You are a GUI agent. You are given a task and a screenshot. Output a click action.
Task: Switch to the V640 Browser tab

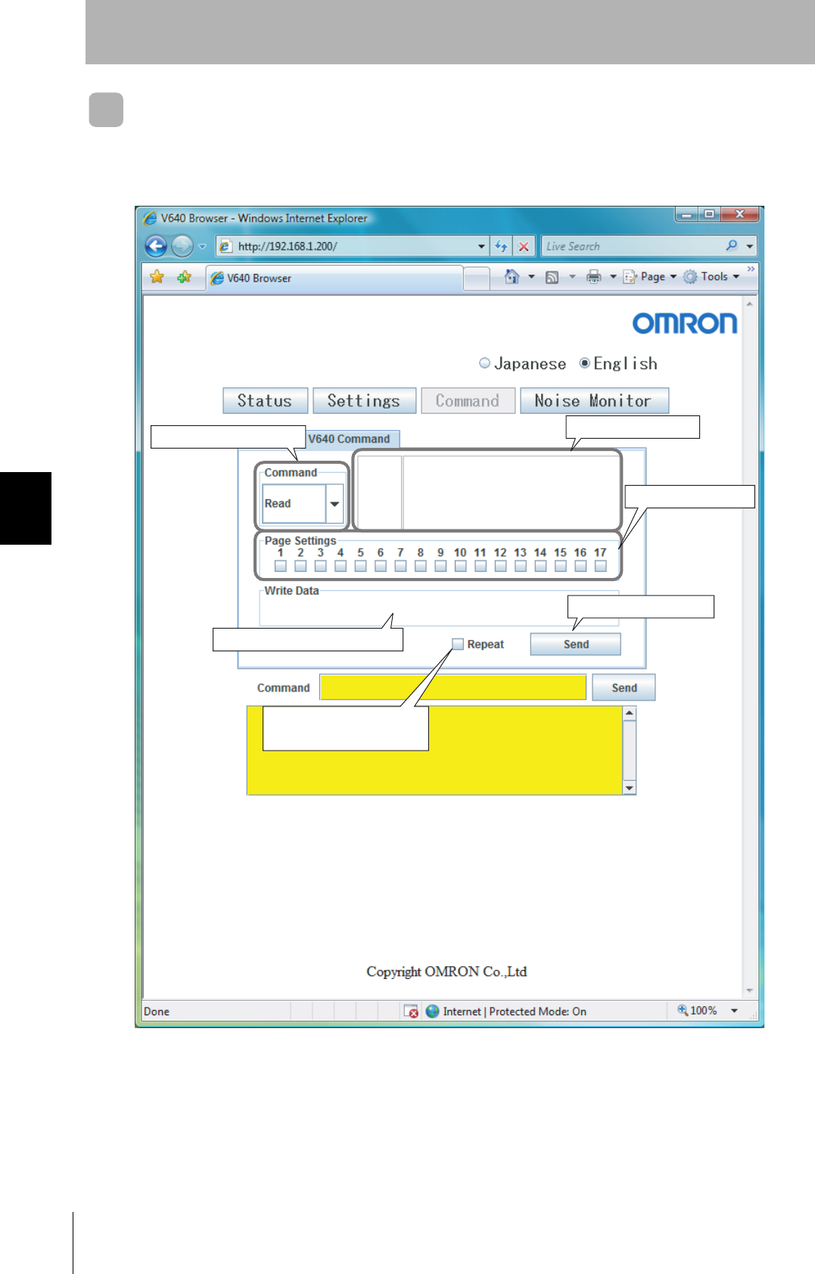(x=334, y=278)
